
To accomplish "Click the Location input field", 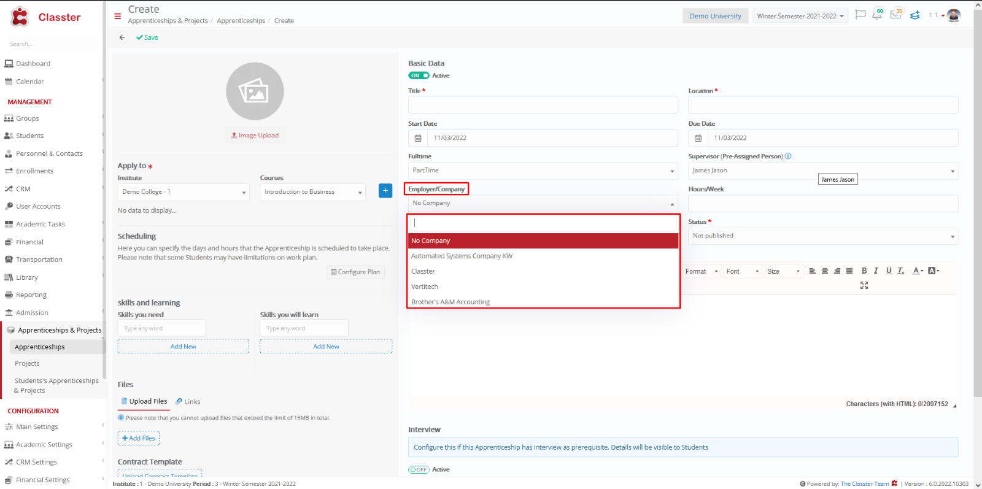I will click(823, 105).
